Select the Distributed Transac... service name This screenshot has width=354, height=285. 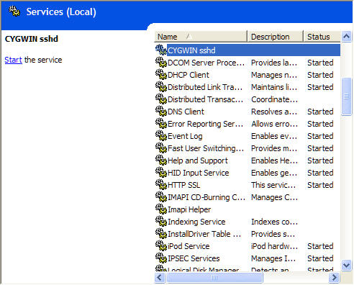205,99
